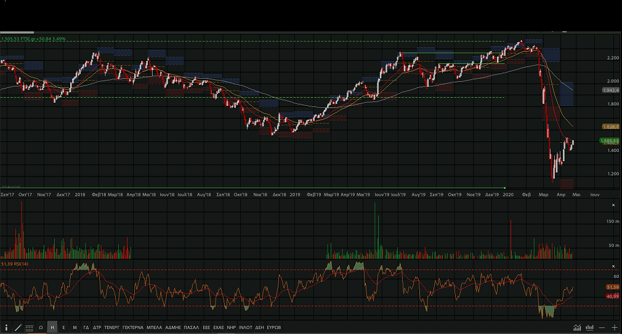The width and height of the screenshot is (622, 334).
Task: Switch to the H daily timeframe
Action: 52,328
